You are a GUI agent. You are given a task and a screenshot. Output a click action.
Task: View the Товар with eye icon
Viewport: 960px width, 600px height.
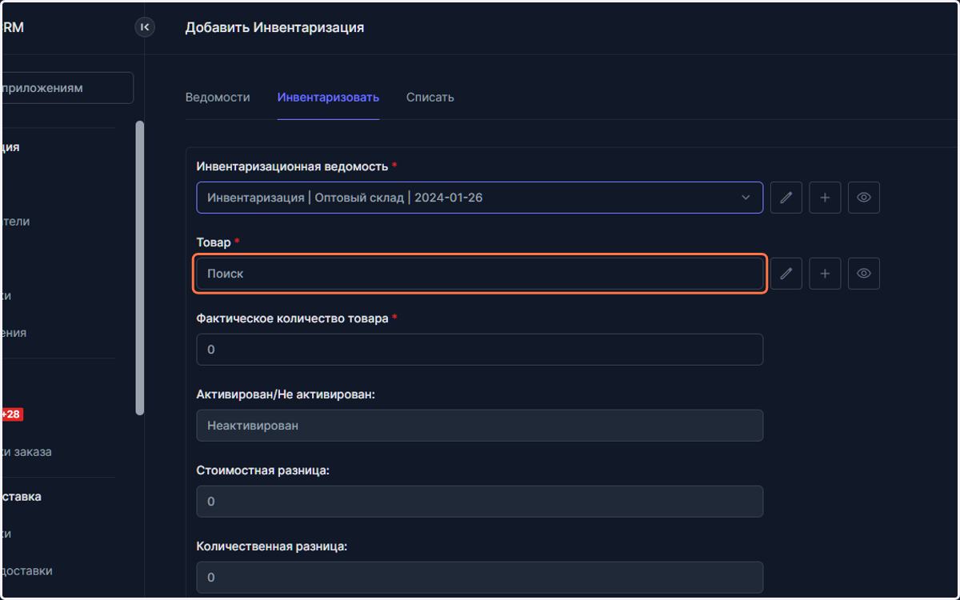864,274
